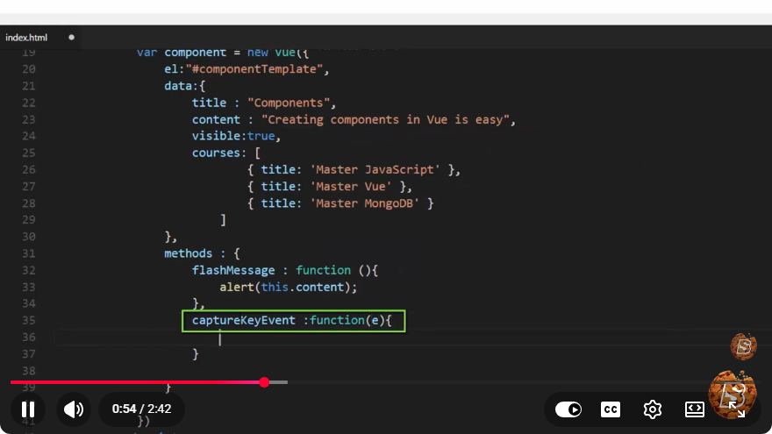The height and width of the screenshot is (434, 772).
Task: Pause the video playback
Action: (x=28, y=409)
